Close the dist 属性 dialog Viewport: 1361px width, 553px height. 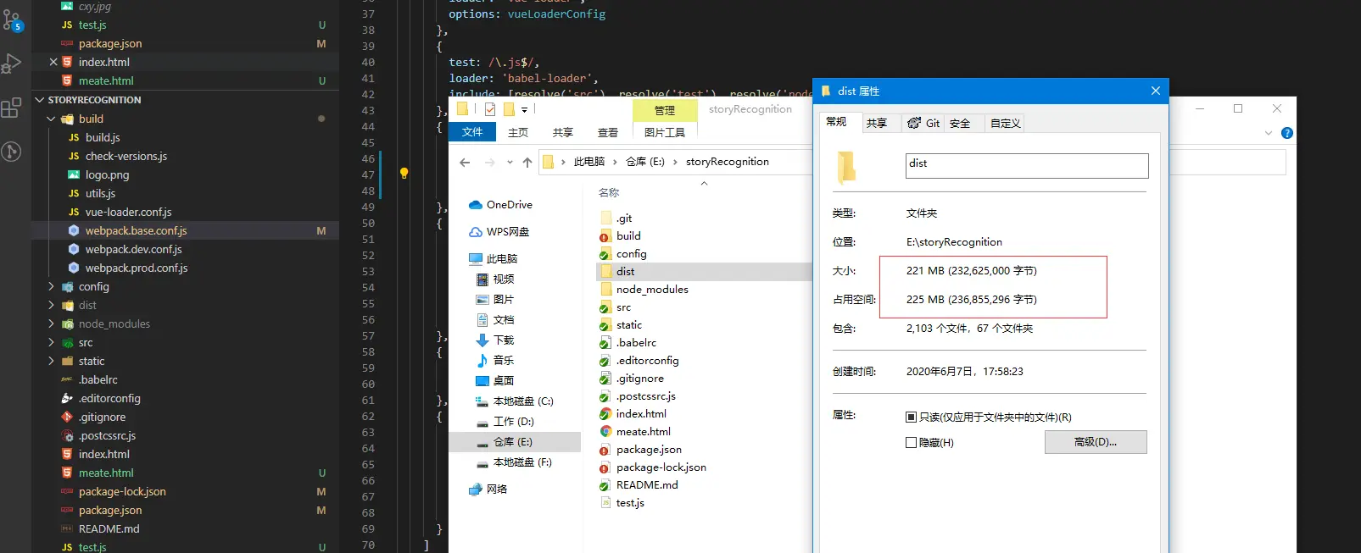point(1155,91)
